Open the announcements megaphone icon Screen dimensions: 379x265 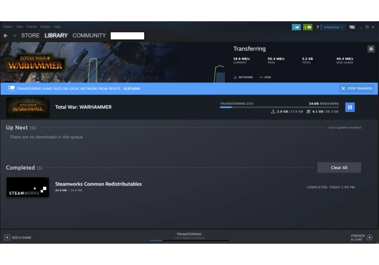pyautogui.click(x=296, y=27)
